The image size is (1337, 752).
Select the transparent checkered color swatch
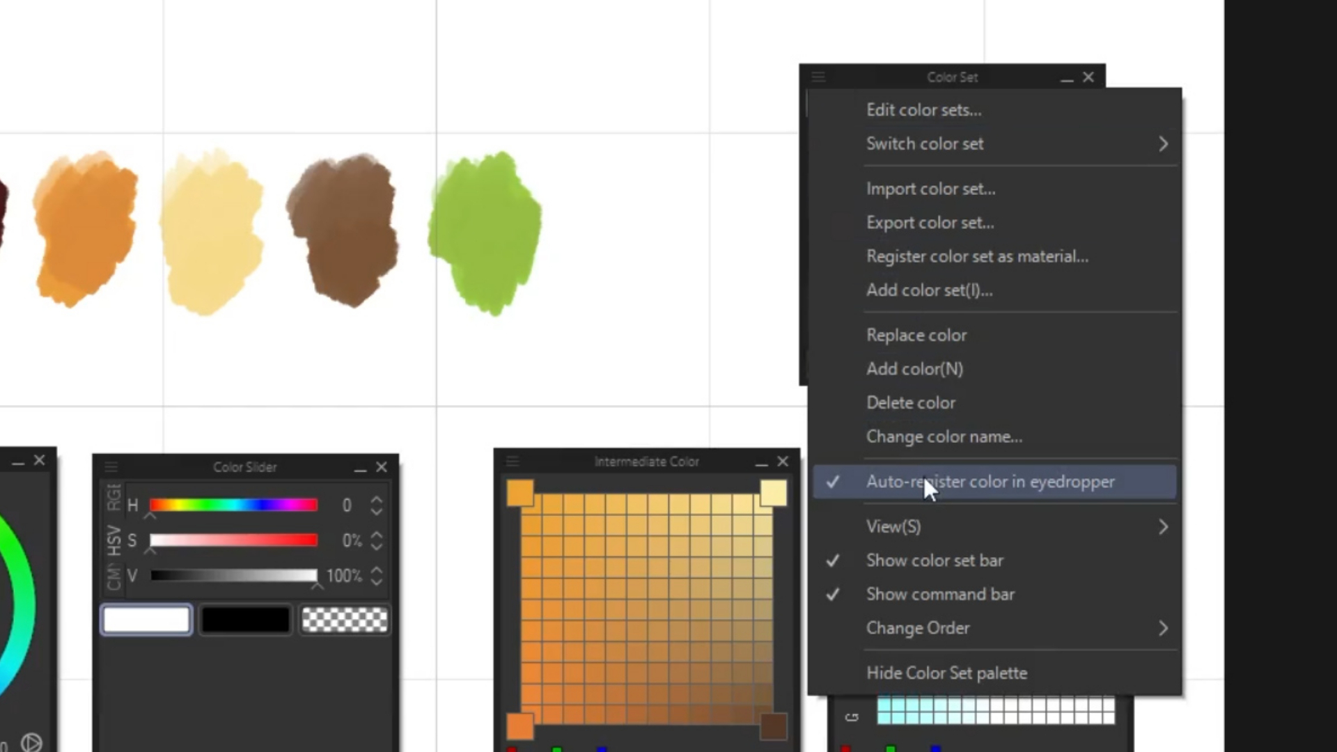[345, 620]
